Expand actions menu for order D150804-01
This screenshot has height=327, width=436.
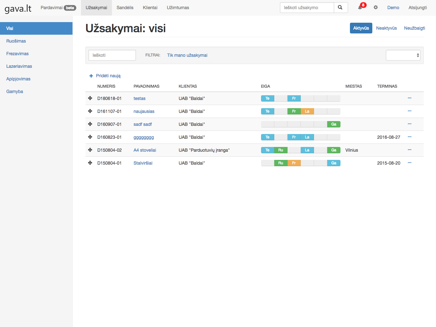[x=409, y=163]
